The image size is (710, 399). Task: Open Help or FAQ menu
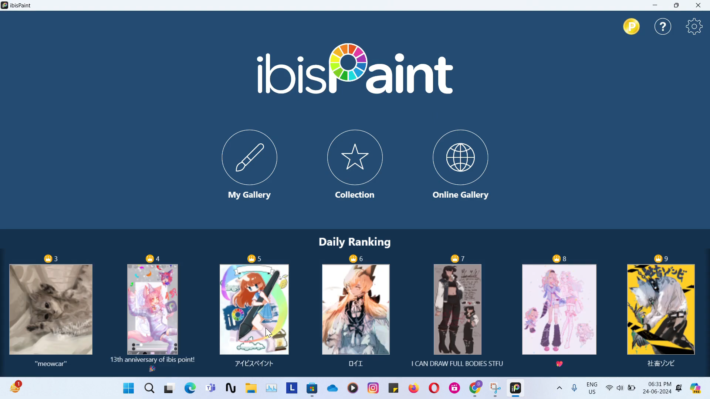(x=663, y=26)
